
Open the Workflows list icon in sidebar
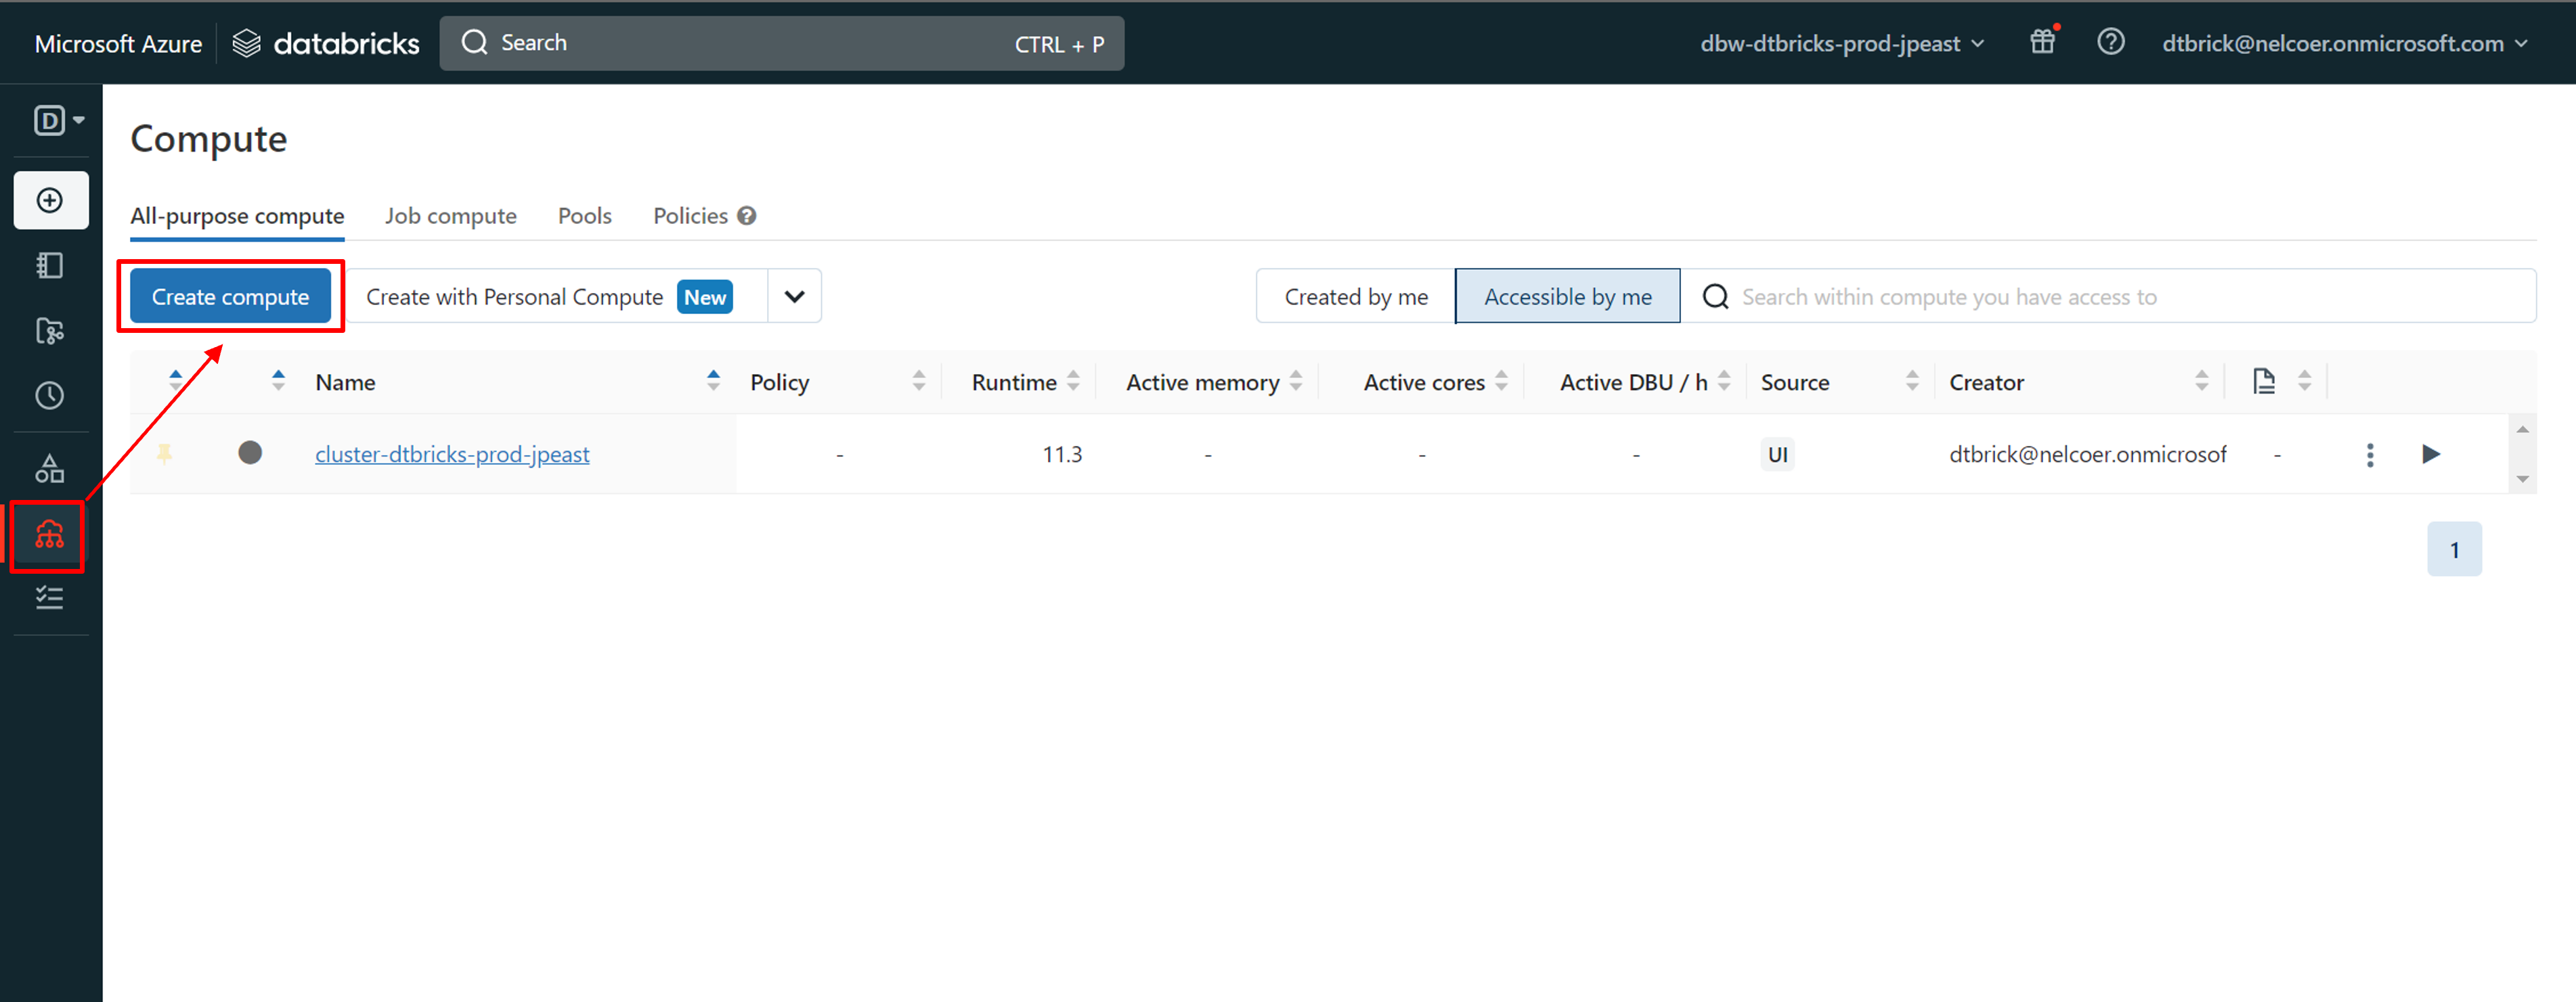[x=50, y=597]
